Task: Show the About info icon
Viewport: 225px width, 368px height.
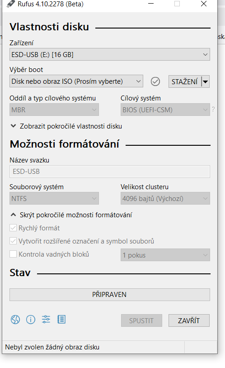Action: 31,320
